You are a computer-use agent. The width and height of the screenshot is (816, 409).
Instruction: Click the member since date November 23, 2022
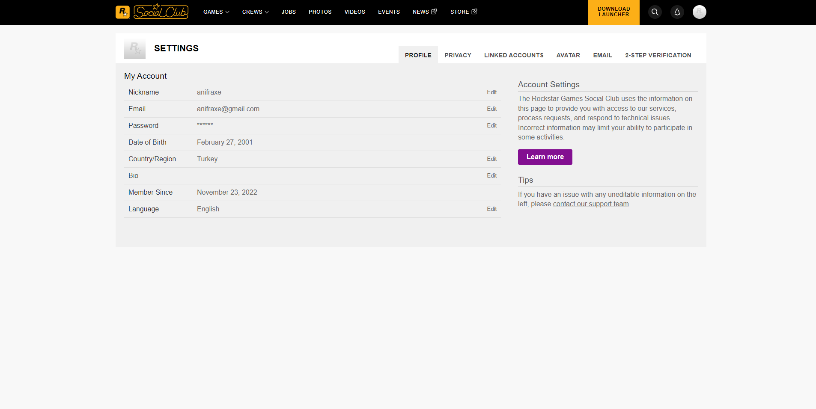(227, 193)
